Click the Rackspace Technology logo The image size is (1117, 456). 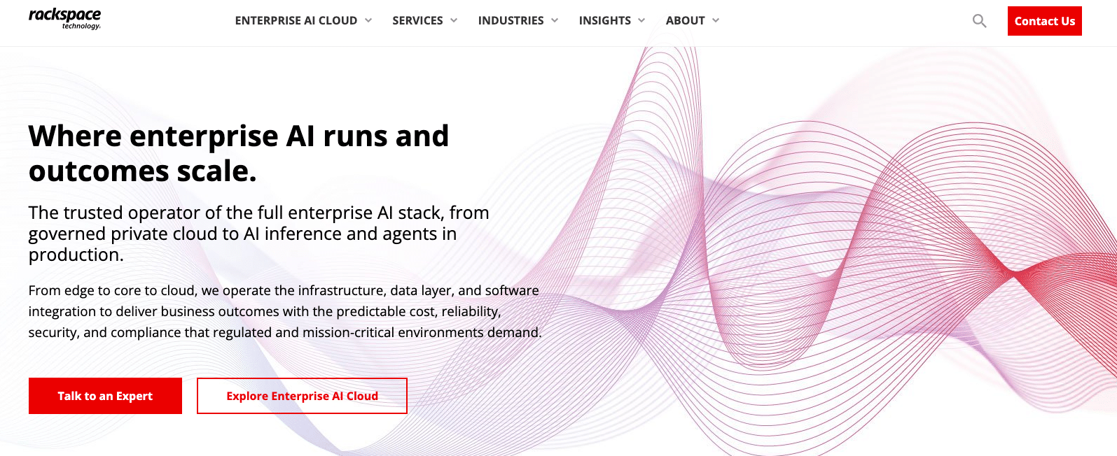click(64, 19)
